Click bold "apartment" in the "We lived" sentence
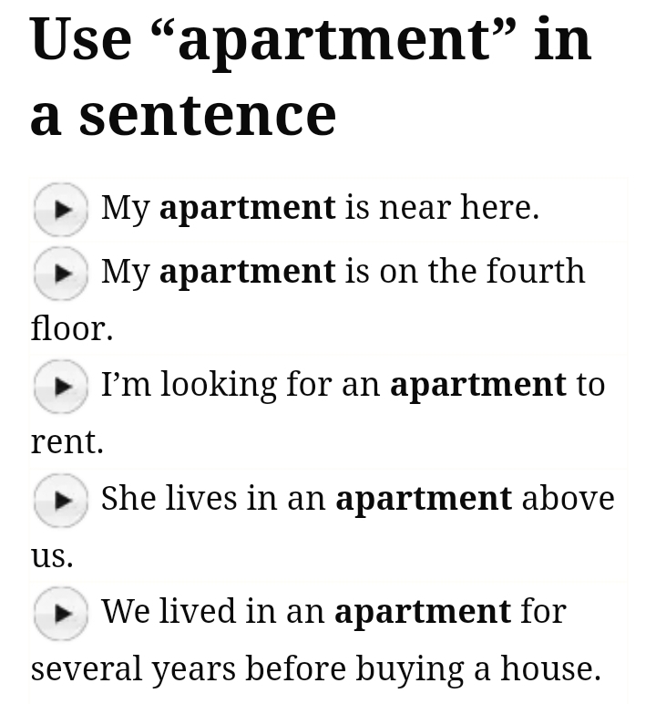 click(423, 612)
